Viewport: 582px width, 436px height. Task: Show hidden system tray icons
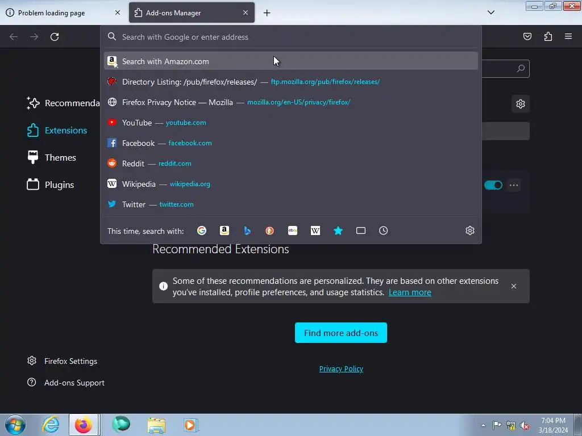(483, 425)
